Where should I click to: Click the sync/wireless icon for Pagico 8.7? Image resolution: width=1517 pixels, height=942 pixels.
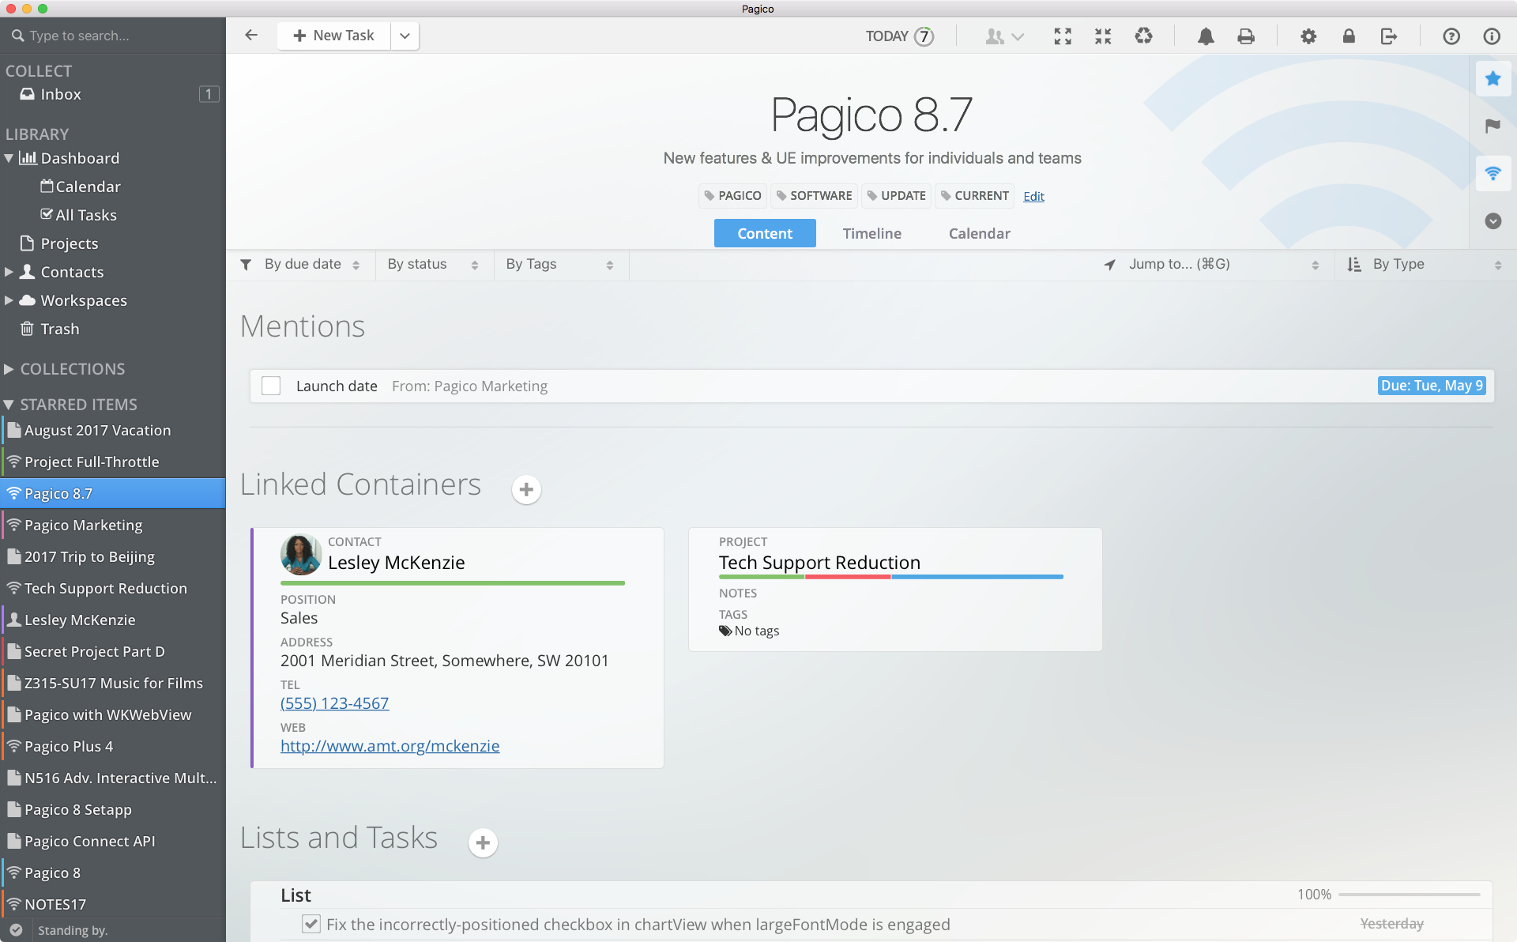tap(14, 494)
